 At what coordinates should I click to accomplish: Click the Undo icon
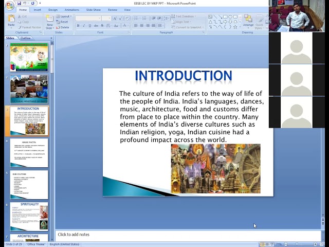pos(25,3)
